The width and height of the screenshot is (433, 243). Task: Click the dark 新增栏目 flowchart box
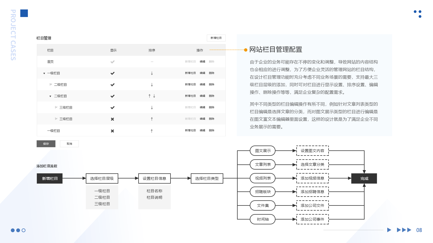coord(50,178)
